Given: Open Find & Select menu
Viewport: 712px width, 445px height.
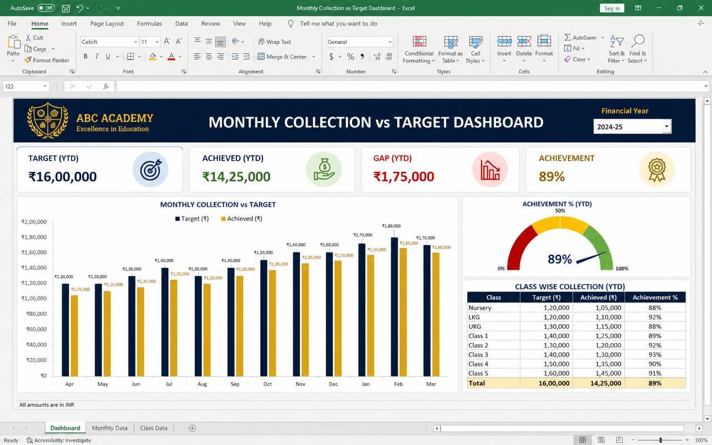Looking at the screenshot, I should tap(637, 49).
